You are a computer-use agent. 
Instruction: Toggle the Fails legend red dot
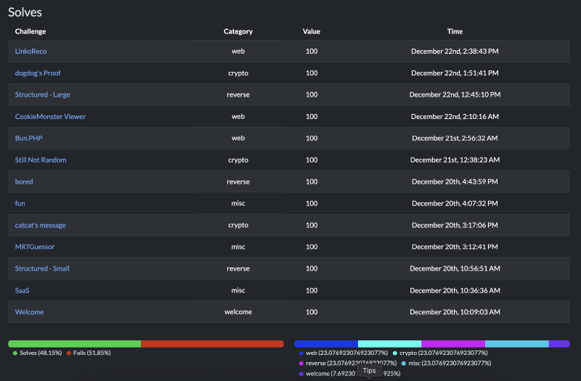coord(69,353)
